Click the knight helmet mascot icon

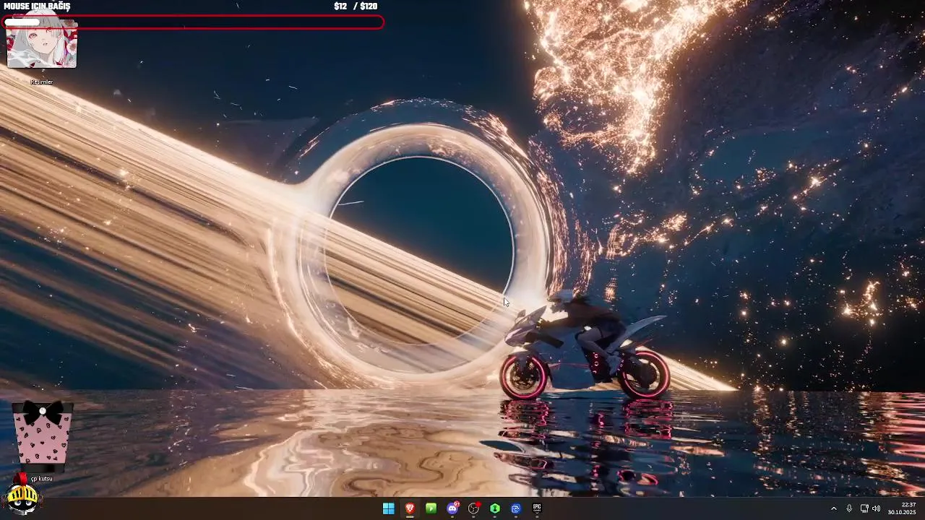[22, 495]
